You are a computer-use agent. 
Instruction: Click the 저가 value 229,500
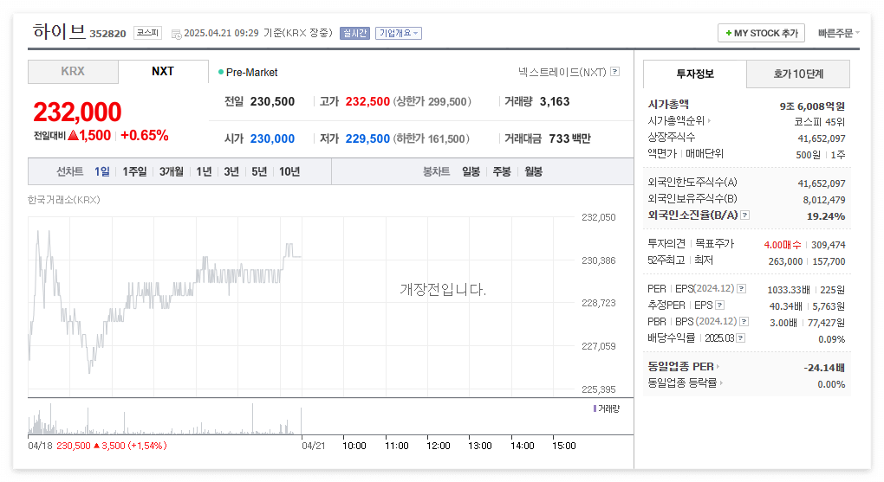pyautogui.click(x=367, y=138)
